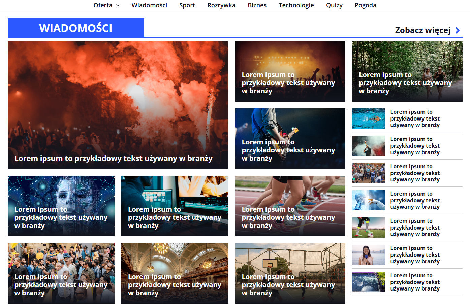The image size is (470, 307).
Task: Select the swimmer thumbnail in sidebar list
Action: click(369, 118)
